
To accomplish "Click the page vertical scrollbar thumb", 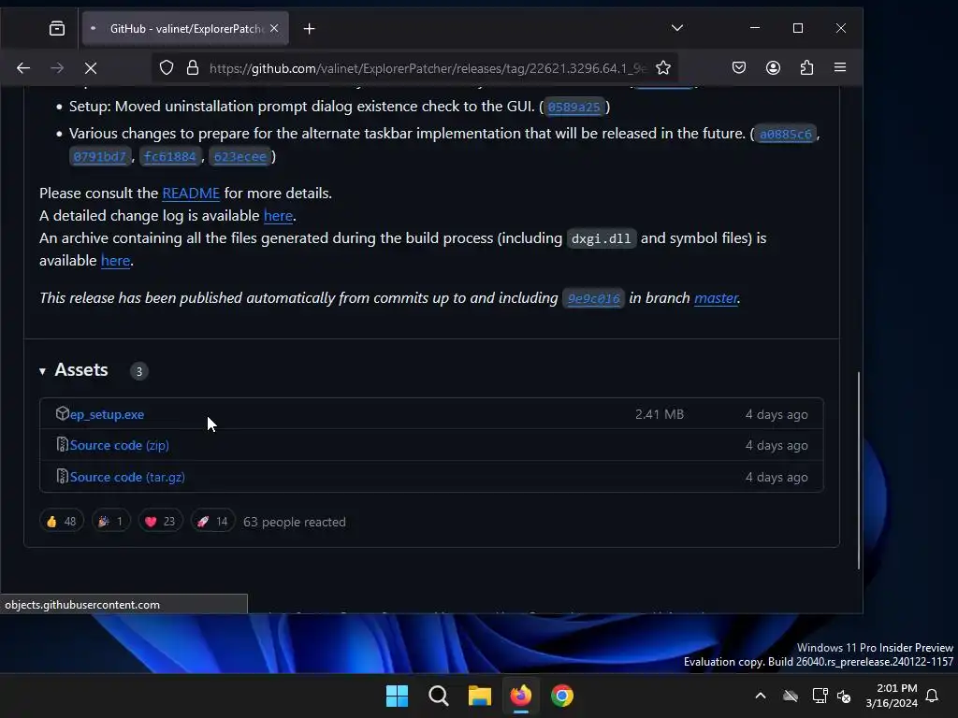I will [859, 470].
